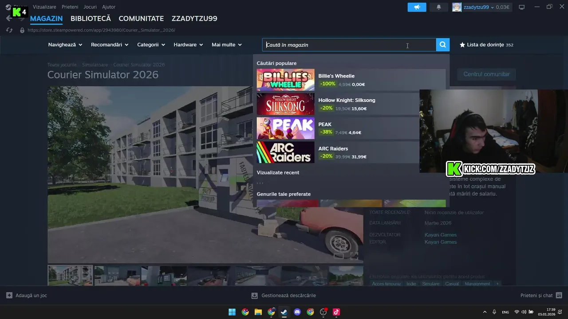The width and height of the screenshot is (568, 319).
Task: Click the Acces timpuriu tag
Action: tap(386, 284)
